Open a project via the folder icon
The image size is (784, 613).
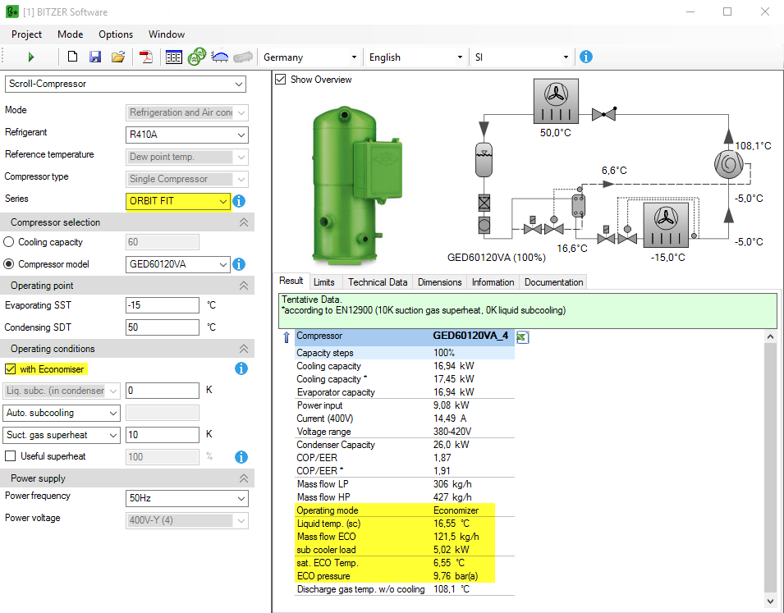point(118,57)
